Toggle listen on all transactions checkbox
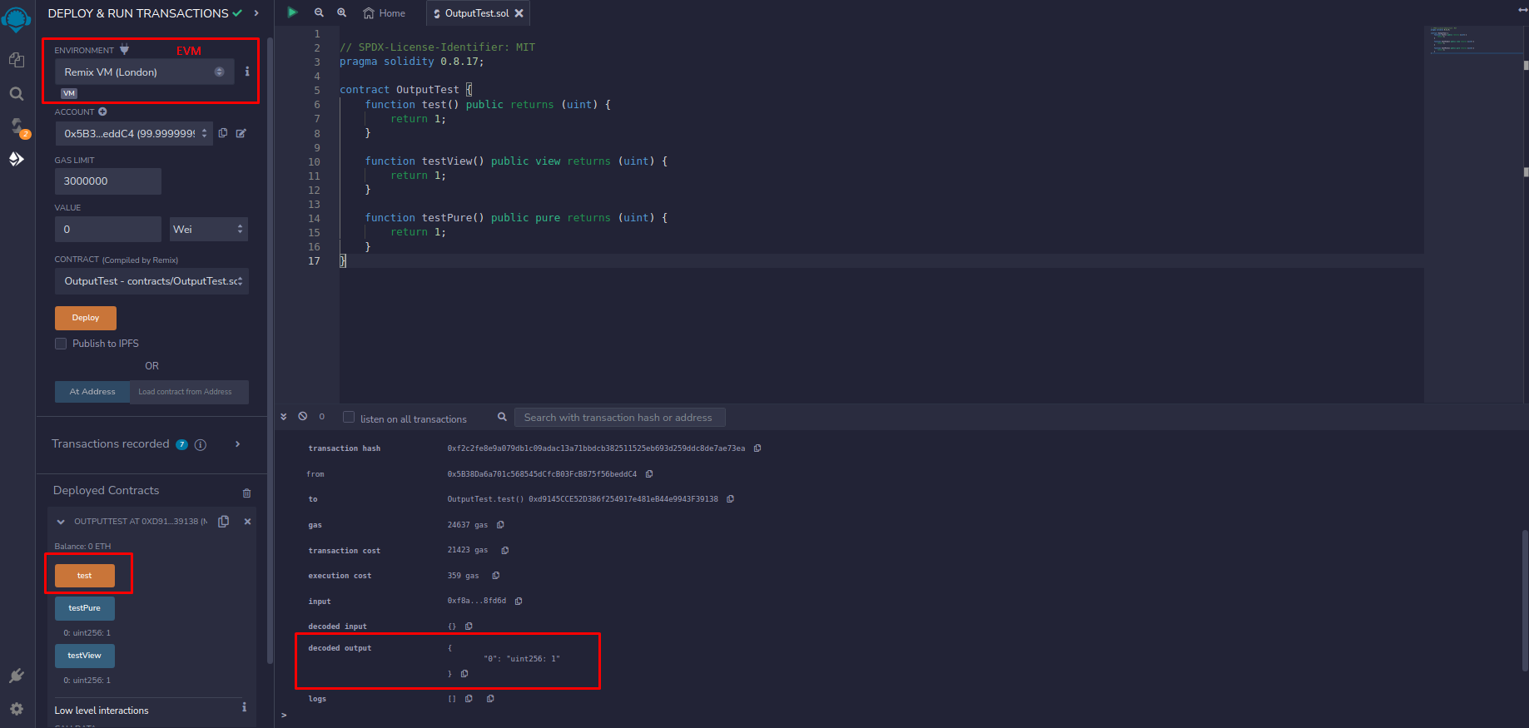The image size is (1529, 728). [x=349, y=418]
